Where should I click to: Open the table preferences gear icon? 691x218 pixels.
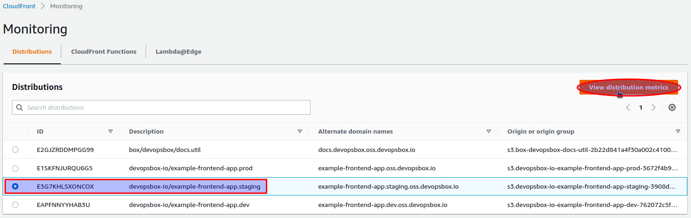pos(672,107)
